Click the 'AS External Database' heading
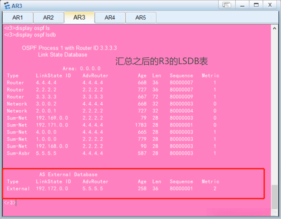Screen dimensions: 281x219 (69, 174)
